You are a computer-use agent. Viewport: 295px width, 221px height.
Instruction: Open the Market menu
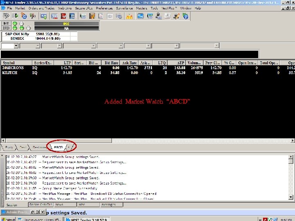click(x=20, y=8)
